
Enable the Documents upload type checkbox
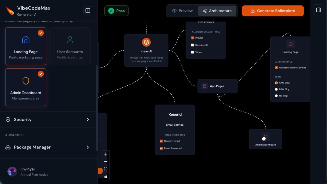point(192,45)
